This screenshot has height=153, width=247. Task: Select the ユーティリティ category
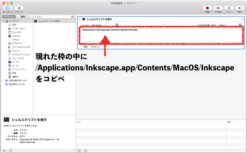coord(19,69)
